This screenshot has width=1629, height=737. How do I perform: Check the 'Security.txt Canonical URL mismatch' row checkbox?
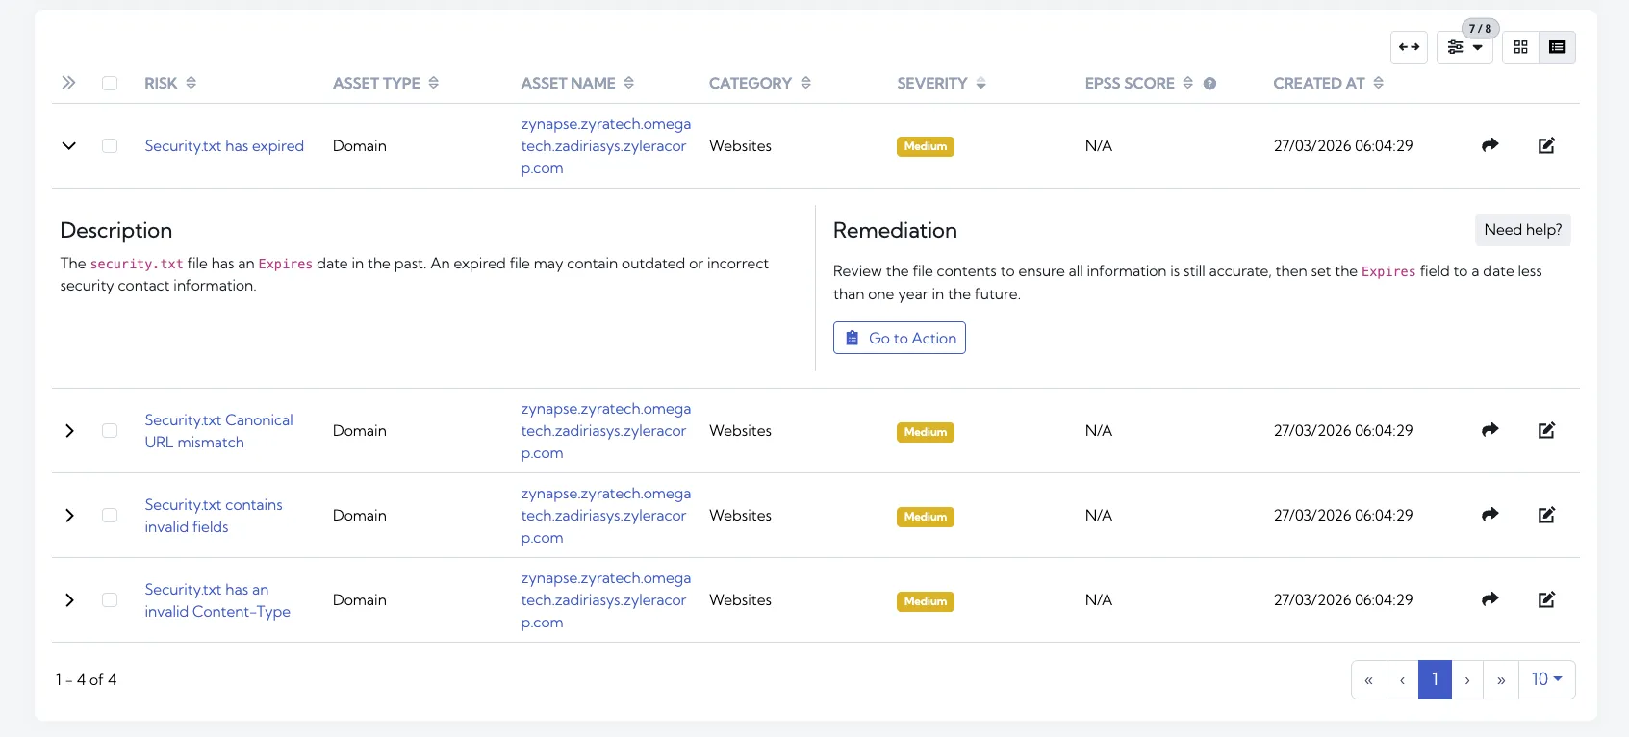tap(110, 431)
